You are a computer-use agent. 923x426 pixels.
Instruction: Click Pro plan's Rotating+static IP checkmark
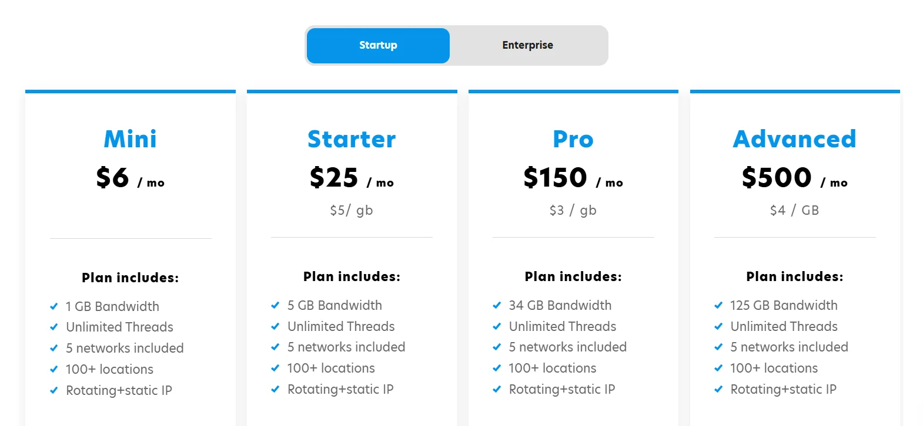click(x=497, y=389)
